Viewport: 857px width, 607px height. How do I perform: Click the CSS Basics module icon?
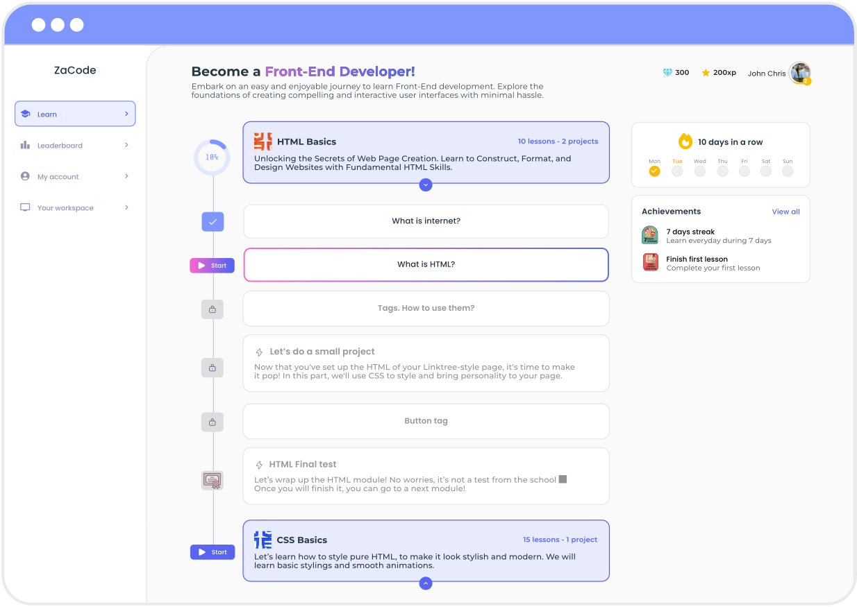(x=263, y=539)
